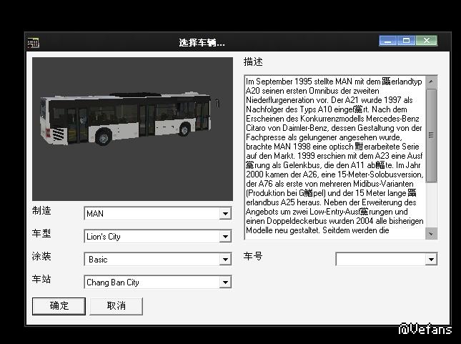Click the 车站 station label
The image size is (461, 344).
coord(41,279)
